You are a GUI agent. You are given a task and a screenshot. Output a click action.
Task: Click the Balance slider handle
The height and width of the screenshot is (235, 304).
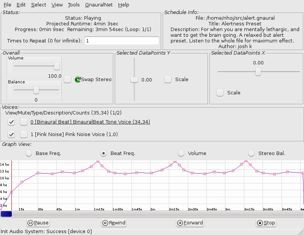(36, 90)
